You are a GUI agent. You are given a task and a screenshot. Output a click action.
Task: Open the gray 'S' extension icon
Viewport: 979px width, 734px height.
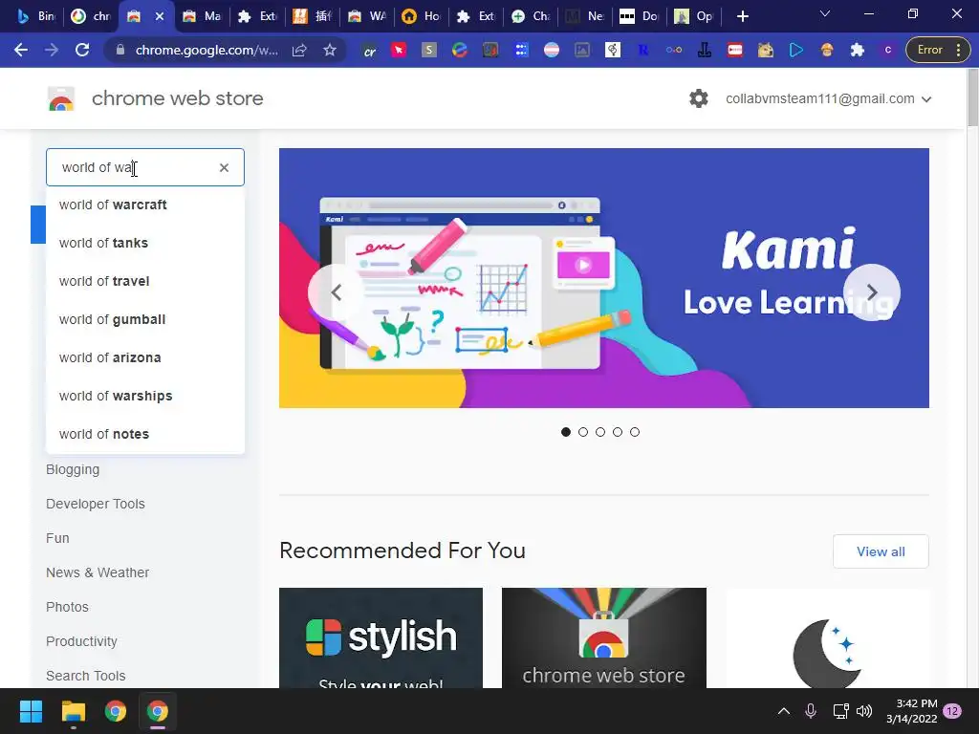click(429, 50)
